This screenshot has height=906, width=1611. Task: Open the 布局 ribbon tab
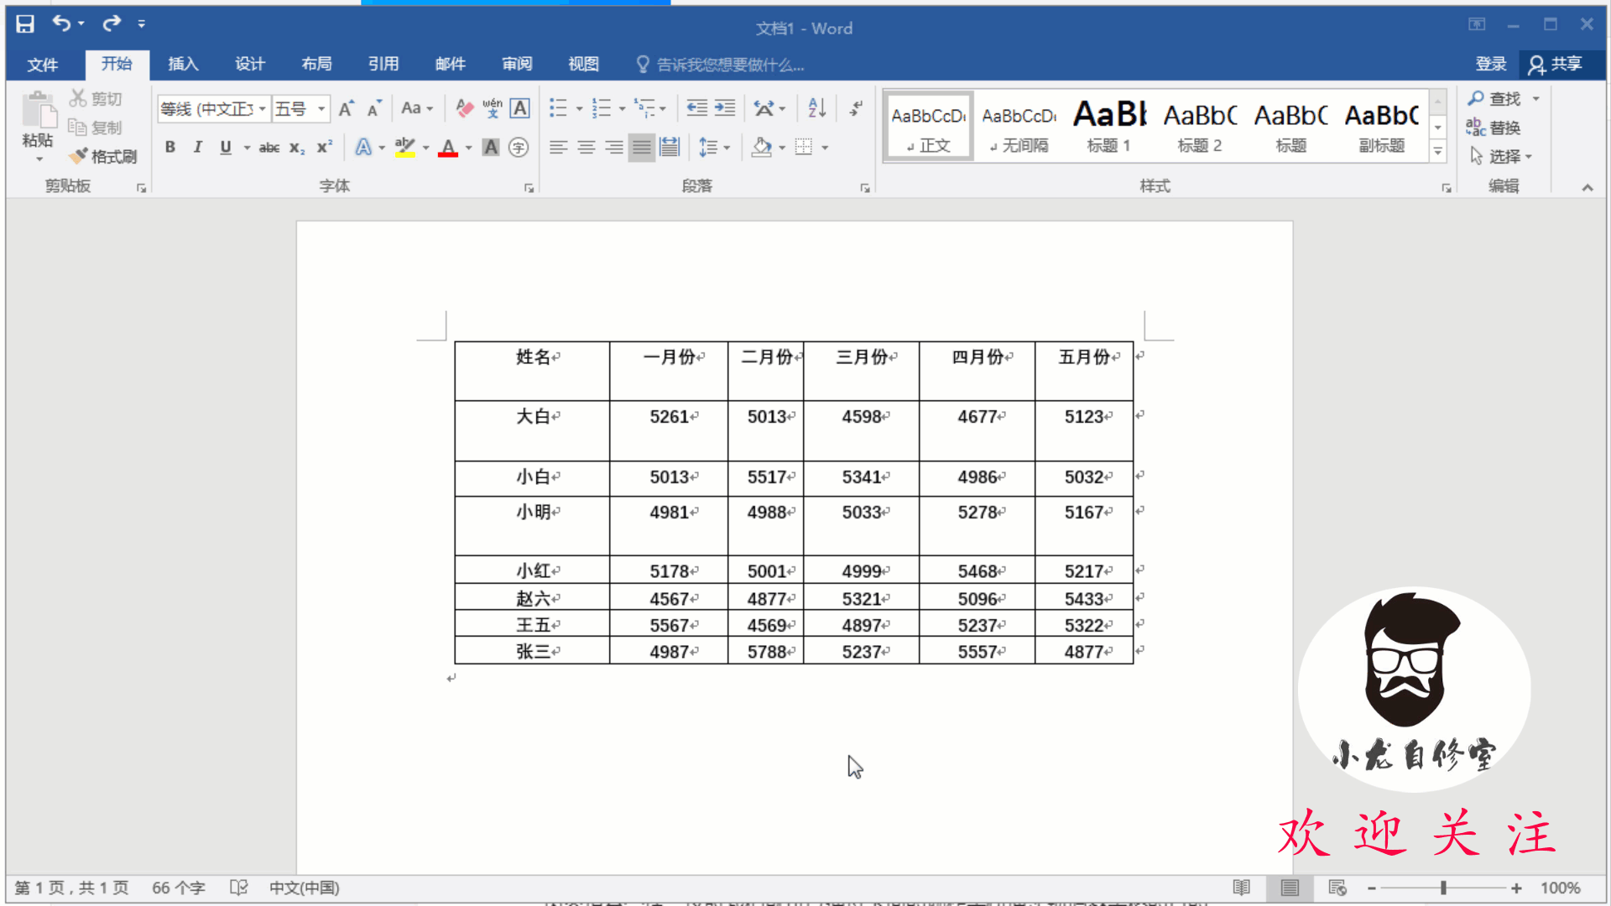click(316, 64)
